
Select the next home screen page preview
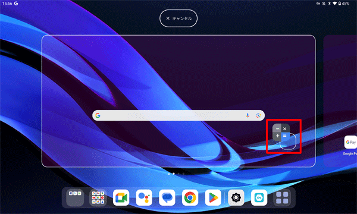340,101
